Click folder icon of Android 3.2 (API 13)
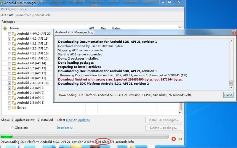The image size is (237, 148). 14,68
